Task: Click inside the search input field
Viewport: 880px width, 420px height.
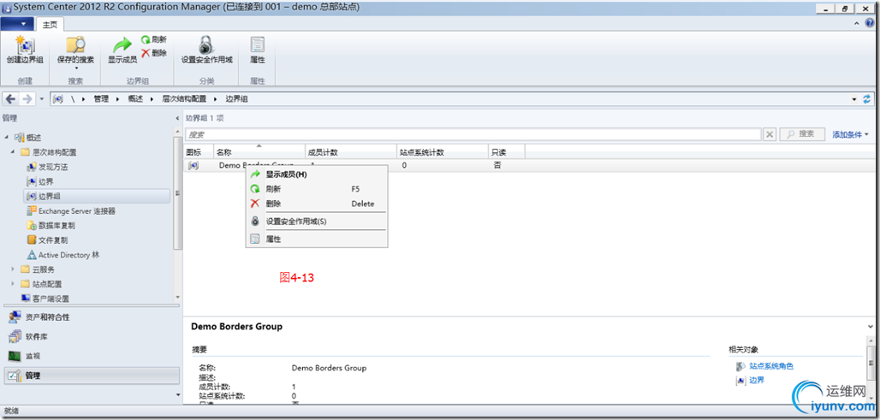Action: click(473, 134)
